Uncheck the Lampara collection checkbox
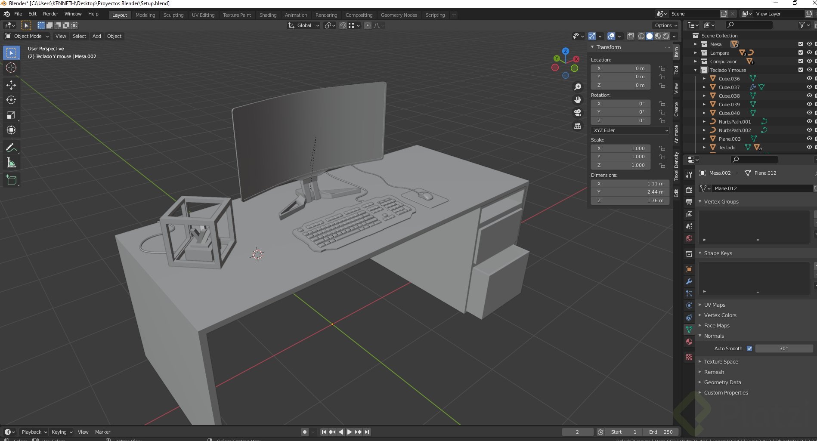This screenshot has width=817, height=441. tap(800, 52)
